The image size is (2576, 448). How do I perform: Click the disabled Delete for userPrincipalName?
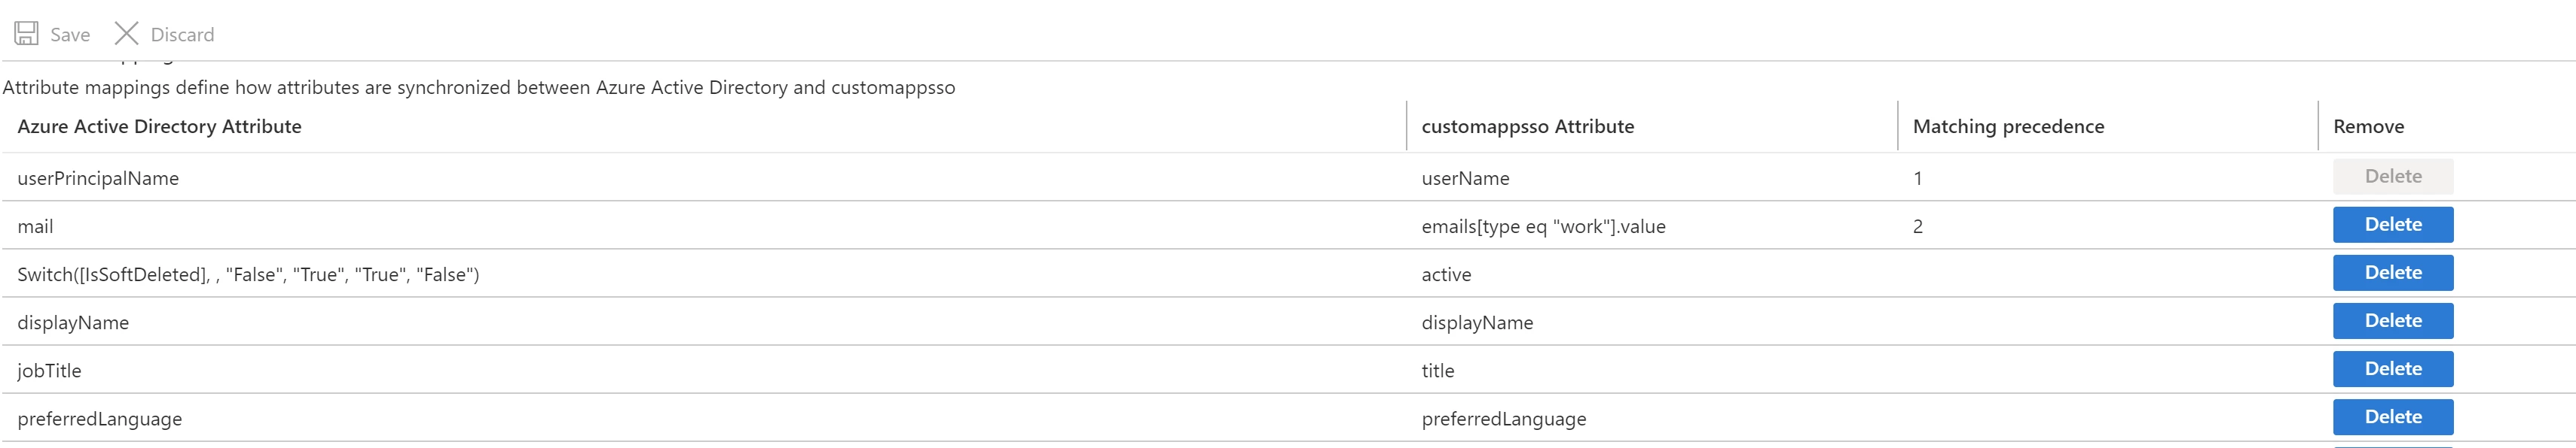tap(2392, 177)
